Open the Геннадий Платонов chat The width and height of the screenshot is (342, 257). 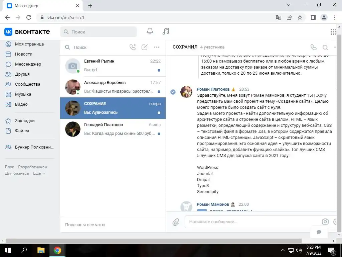click(113, 130)
